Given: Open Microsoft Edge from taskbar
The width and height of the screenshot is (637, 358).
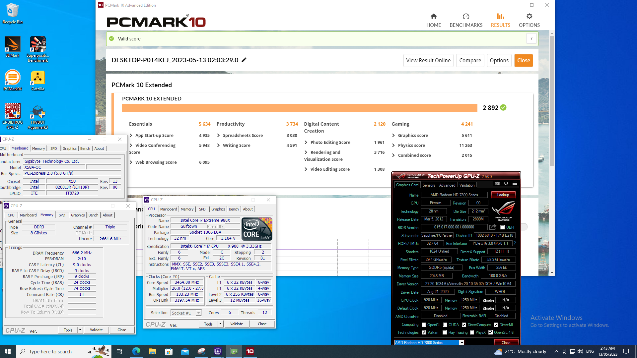Looking at the screenshot, I should 136,351.
